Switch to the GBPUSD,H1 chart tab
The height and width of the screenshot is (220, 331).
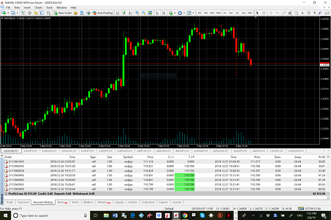163,151
